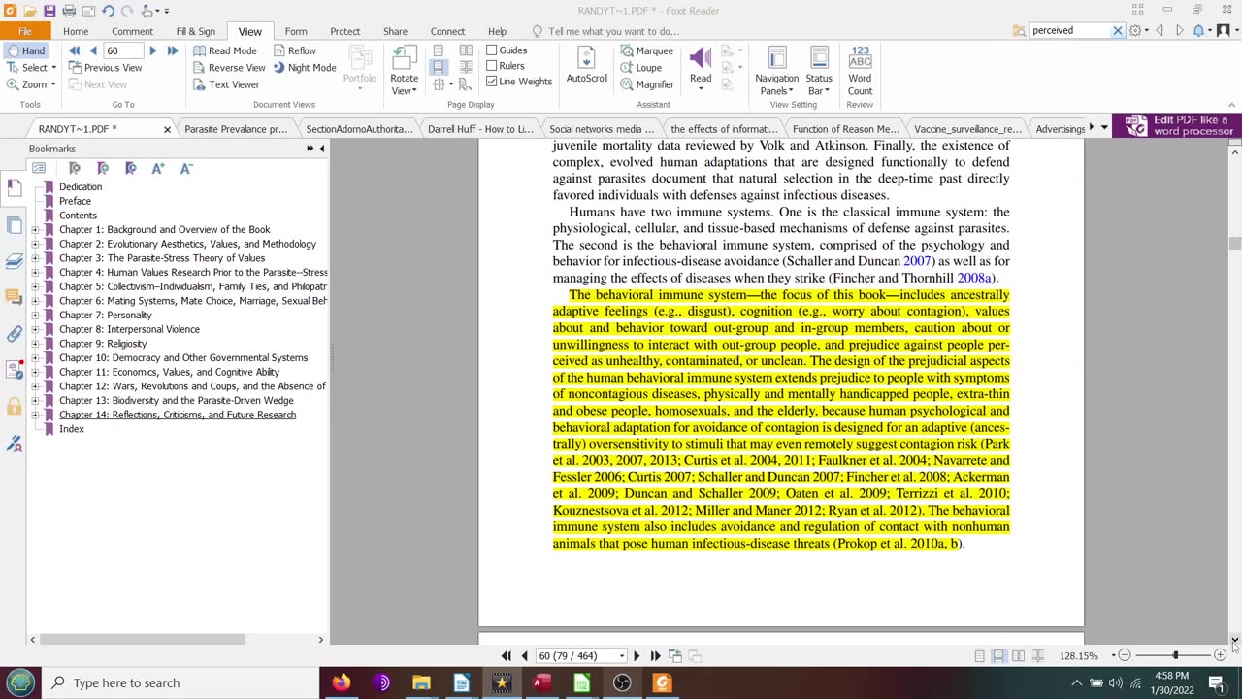The width and height of the screenshot is (1242, 699).
Task: Open Chapter 9: Religiosity bookmark
Action: click(103, 344)
